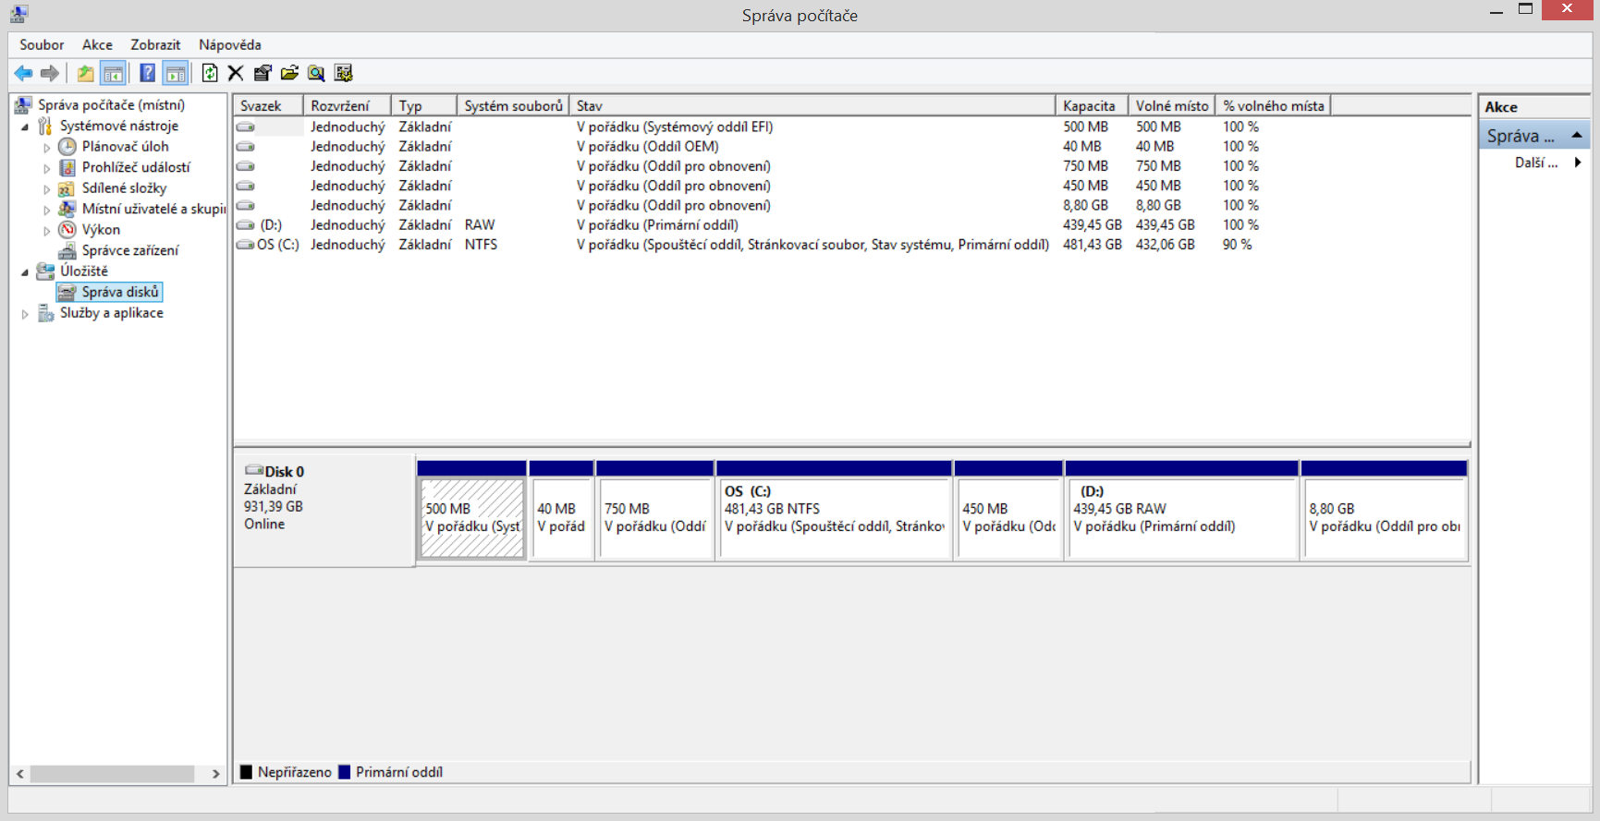The height and width of the screenshot is (821, 1600).
Task: Select the 40 MB partition in Disk 0 map
Action: [561, 518]
